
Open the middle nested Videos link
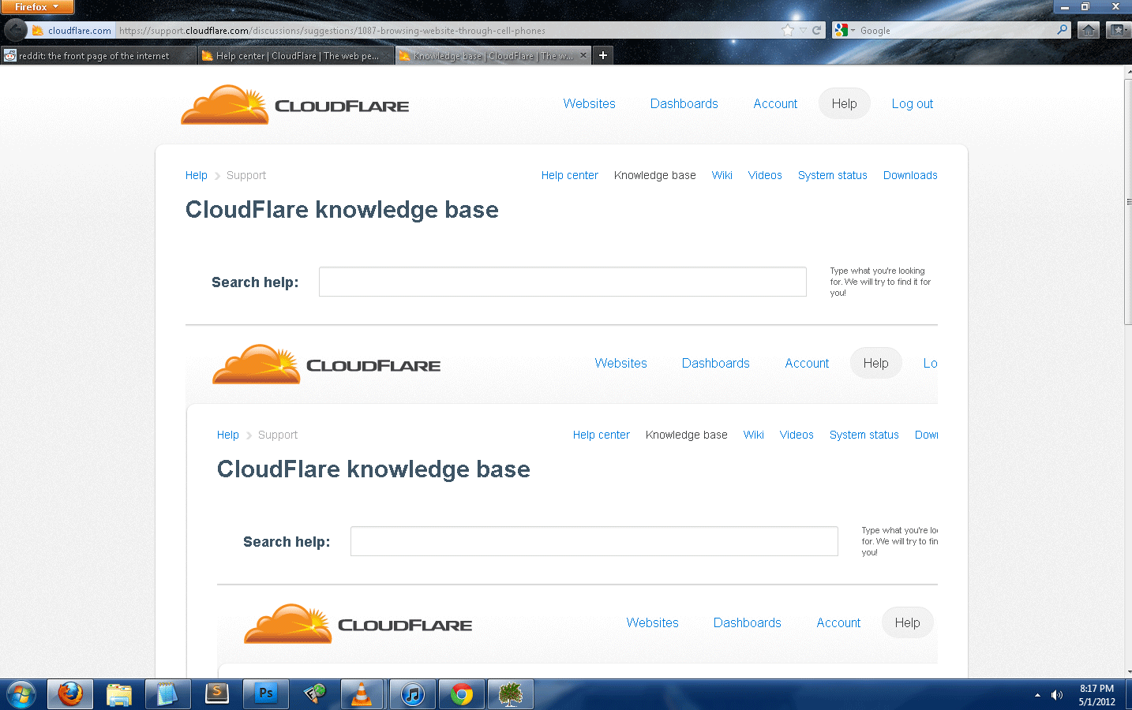(797, 435)
